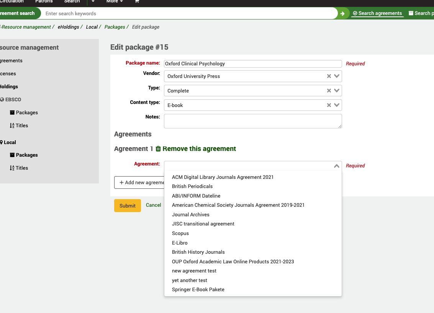Click the trash icon to remove Agreement 1
The image size is (434, 313).
(x=158, y=149)
